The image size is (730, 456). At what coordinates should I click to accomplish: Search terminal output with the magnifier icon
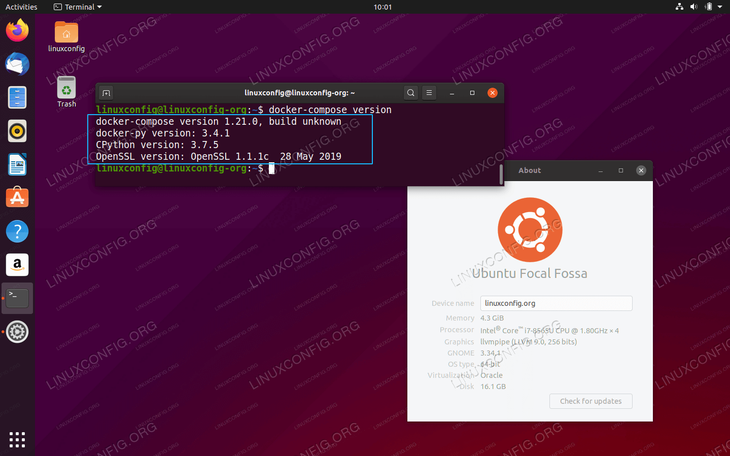tap(410, 93)
